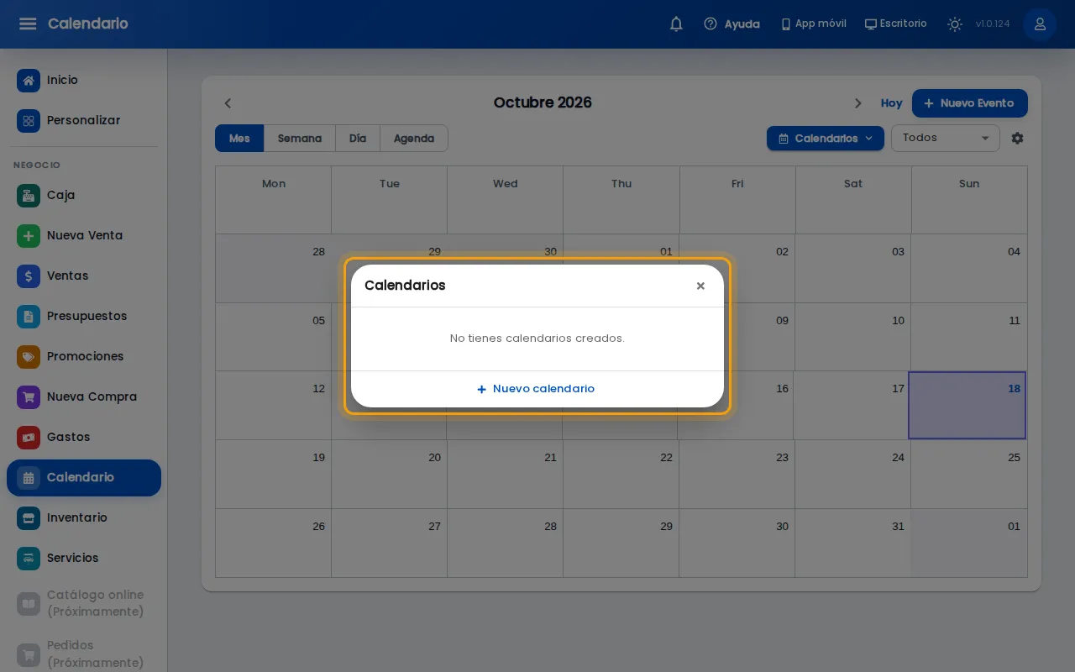Image resolution: width=1075 pixels, height=672 pixels.
Task: Click the Personalizar icon in sidebar
Action: point(29,121)
